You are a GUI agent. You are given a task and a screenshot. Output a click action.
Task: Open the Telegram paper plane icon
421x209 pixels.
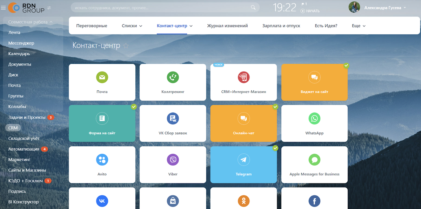pos(243,160)
